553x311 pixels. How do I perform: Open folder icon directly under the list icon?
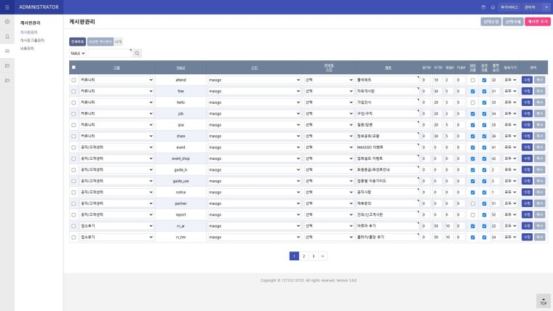(7, 66)
